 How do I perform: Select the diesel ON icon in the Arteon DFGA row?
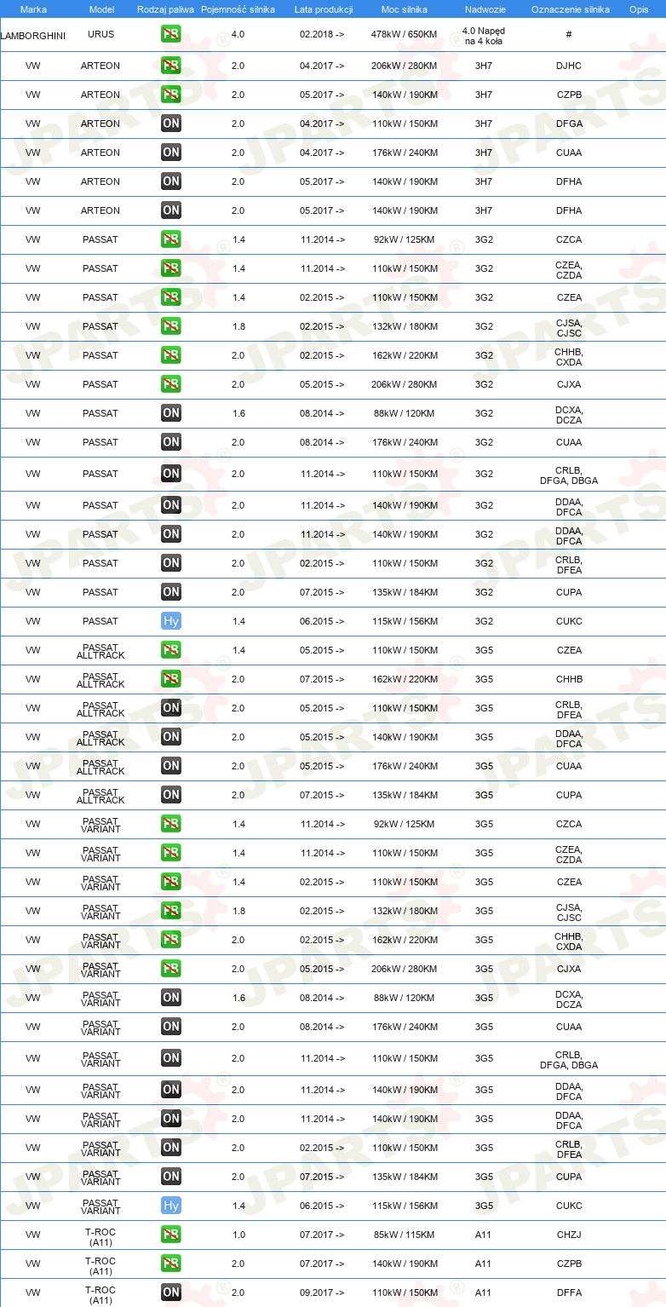pos(171,124)
